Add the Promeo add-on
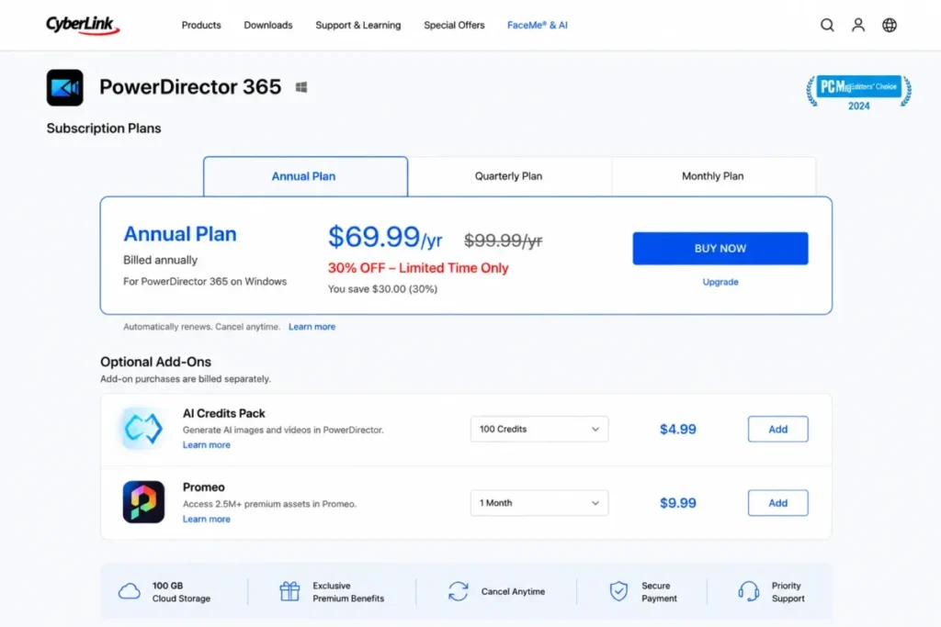 point(777,503)
